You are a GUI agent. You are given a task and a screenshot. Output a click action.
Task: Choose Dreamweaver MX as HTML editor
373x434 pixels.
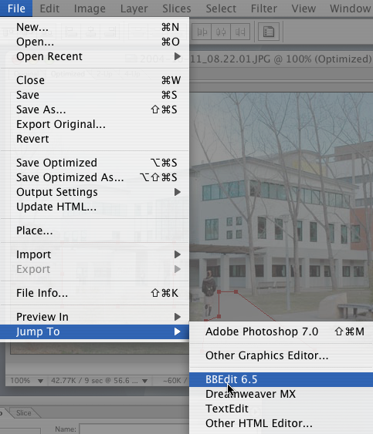(x=281, y=394)
